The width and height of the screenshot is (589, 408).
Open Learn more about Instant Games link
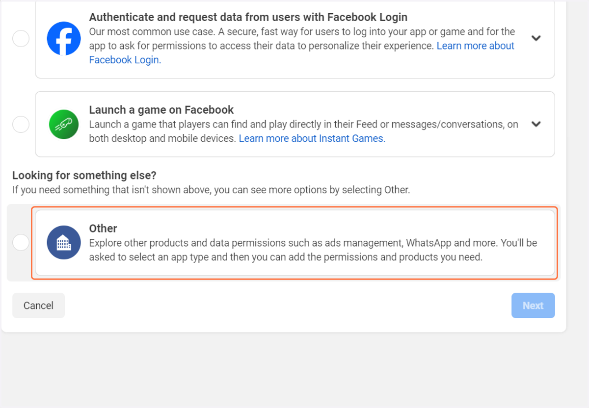[312, 139]
